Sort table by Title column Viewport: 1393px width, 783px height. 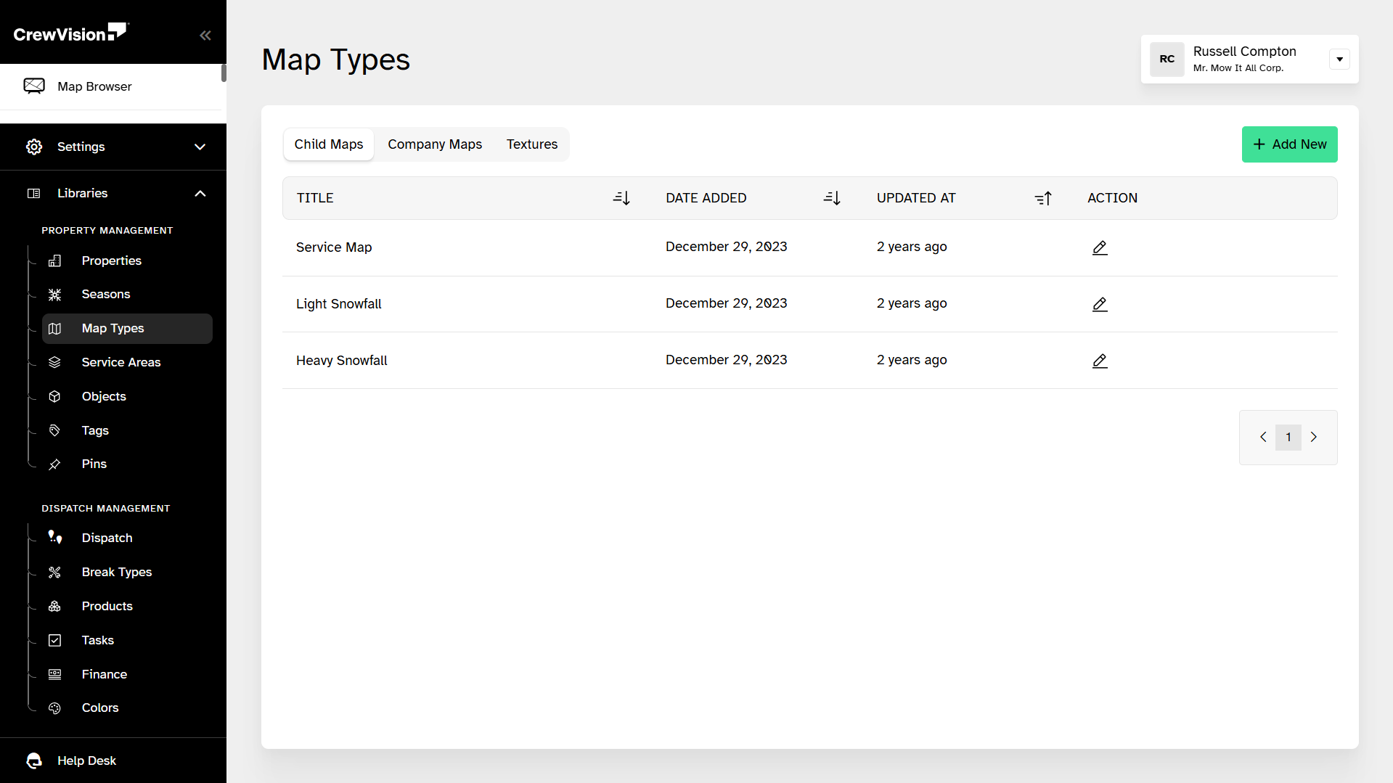(621, 198)
